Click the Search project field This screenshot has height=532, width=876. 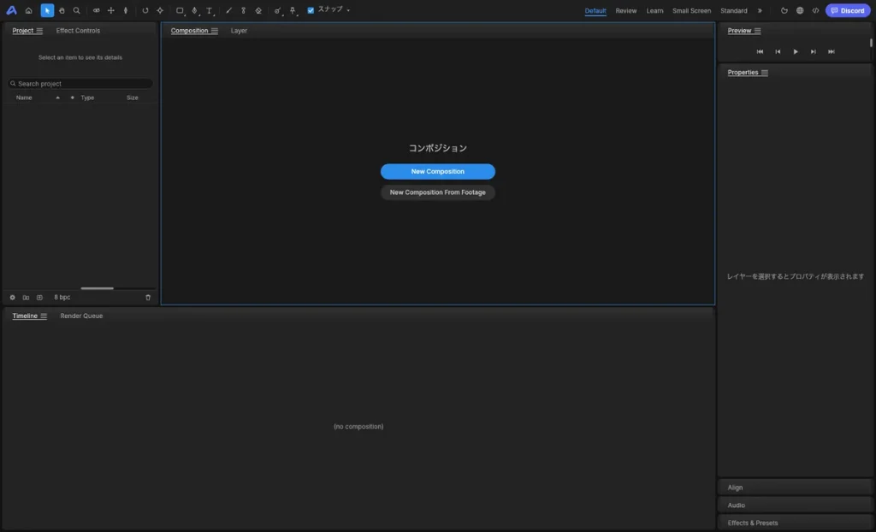pyautogui.click(x=80, y=83)
